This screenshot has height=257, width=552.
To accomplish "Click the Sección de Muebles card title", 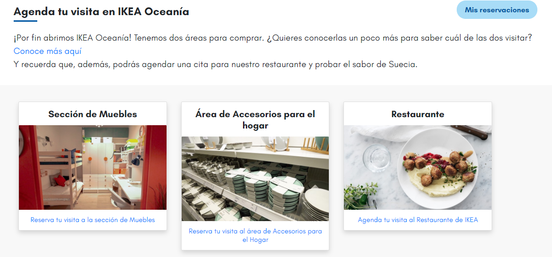I will point(92,114).
